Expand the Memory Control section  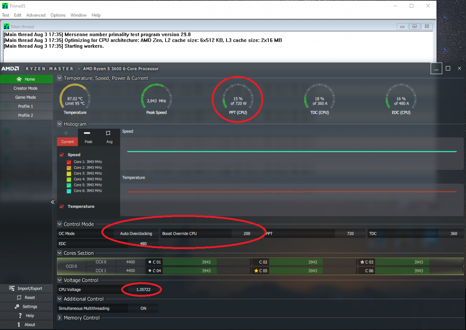click(59, 318)
